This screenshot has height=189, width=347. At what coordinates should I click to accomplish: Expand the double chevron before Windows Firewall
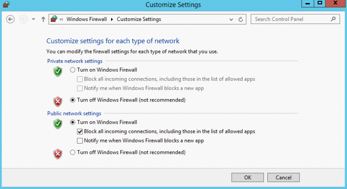[61, 19]
